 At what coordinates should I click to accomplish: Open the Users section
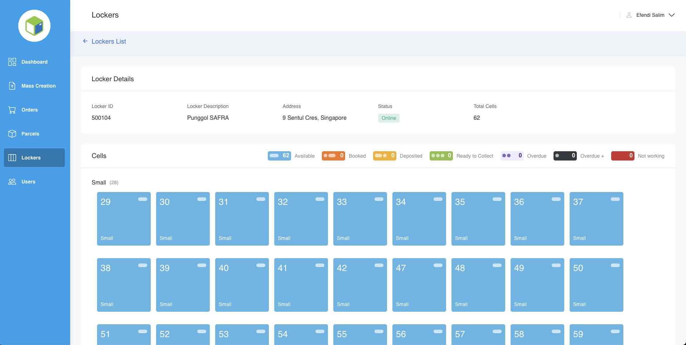(x=34, y=182)
